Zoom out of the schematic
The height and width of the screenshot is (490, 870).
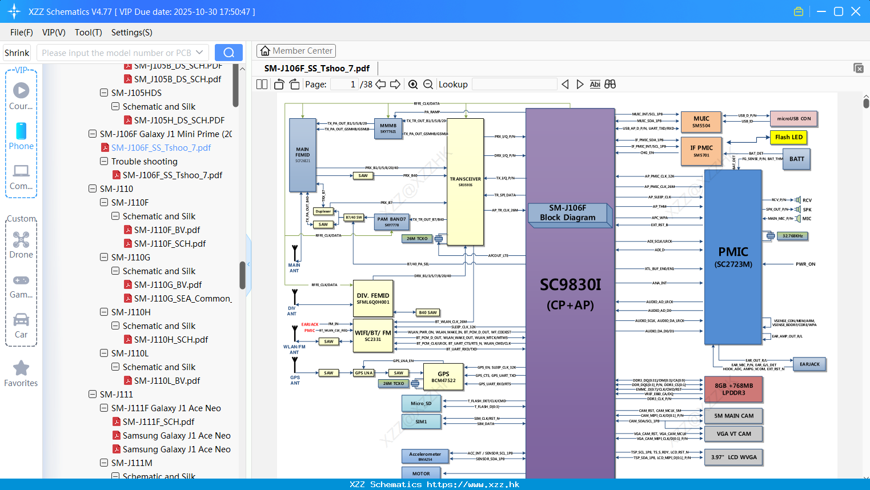tap(428, 85)
